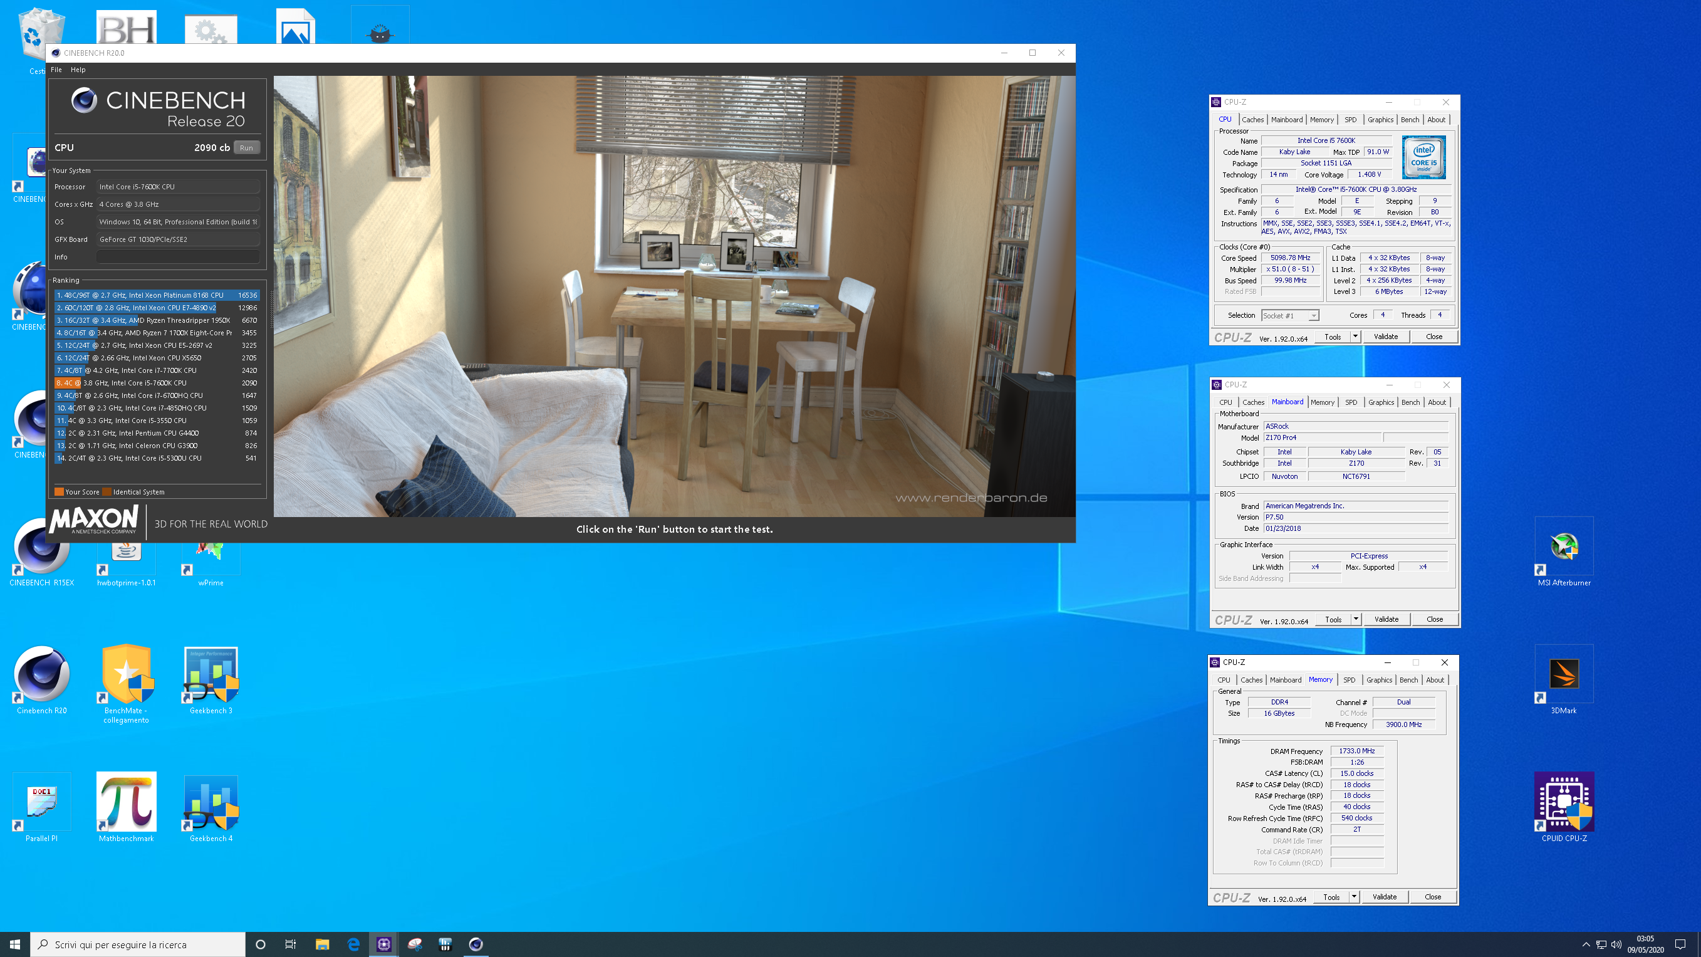Switch to Bench tab in top CPU-Z window

click(1409, 120)
